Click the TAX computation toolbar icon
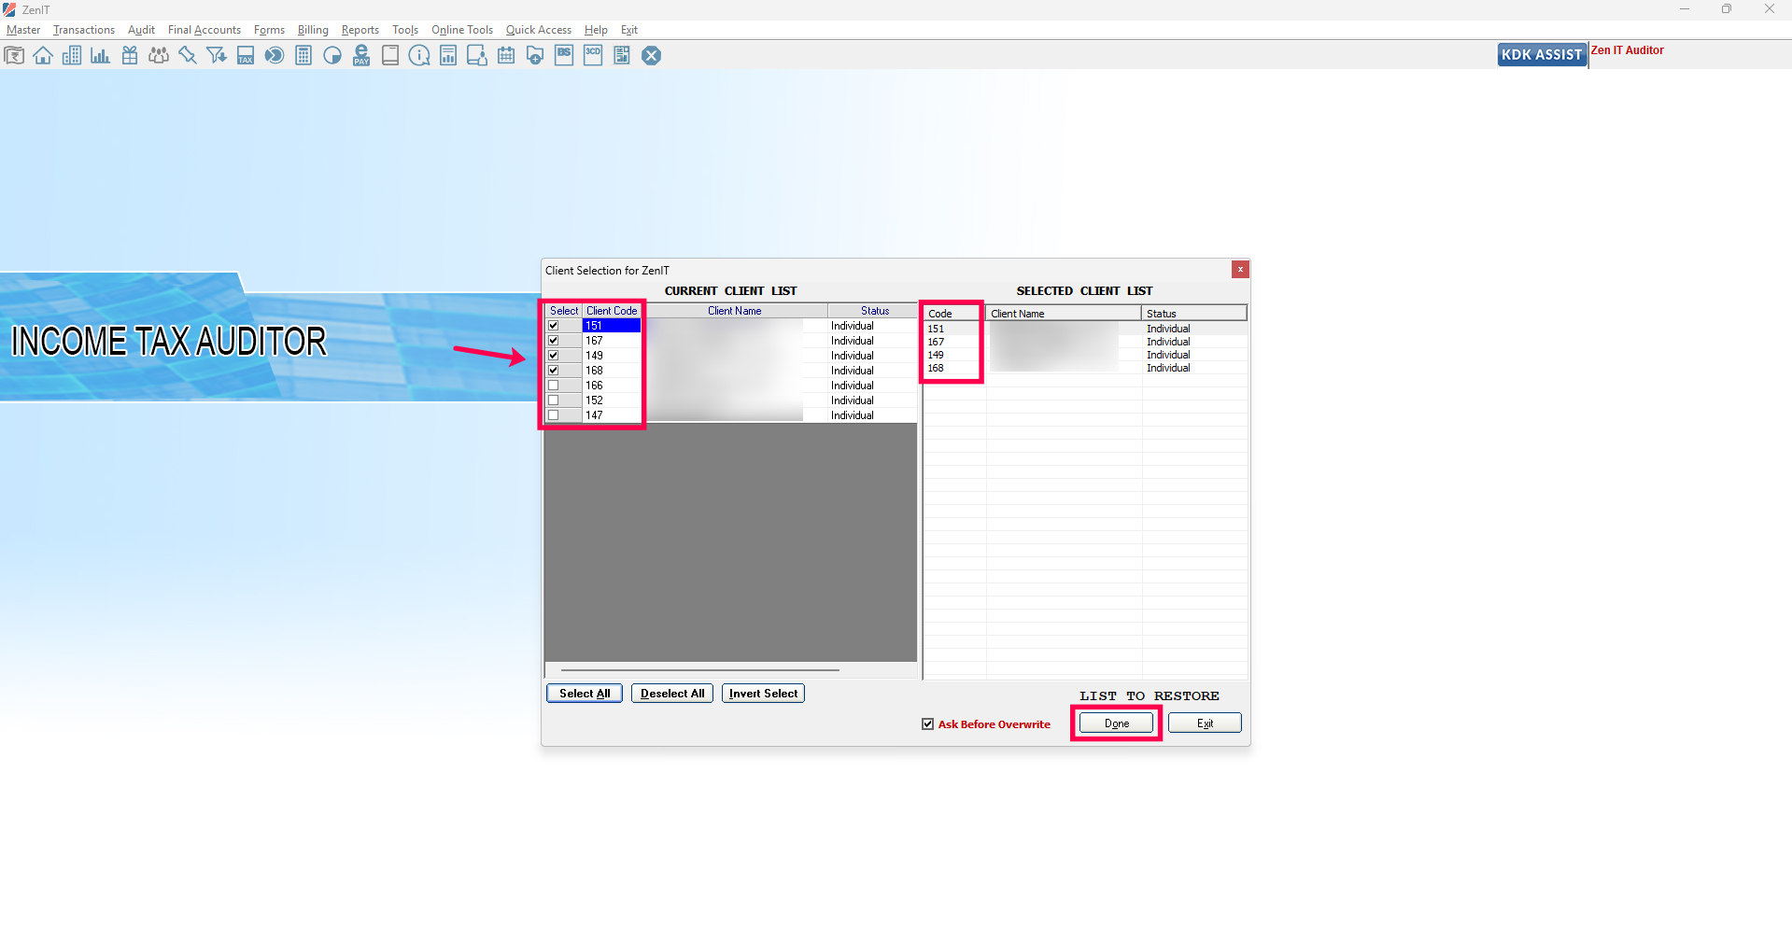The height and width of the screenshot is (941, 1792). (x=246, y=56)
